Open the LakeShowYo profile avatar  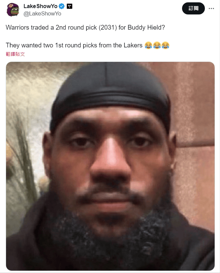click(x=13, y=10)
